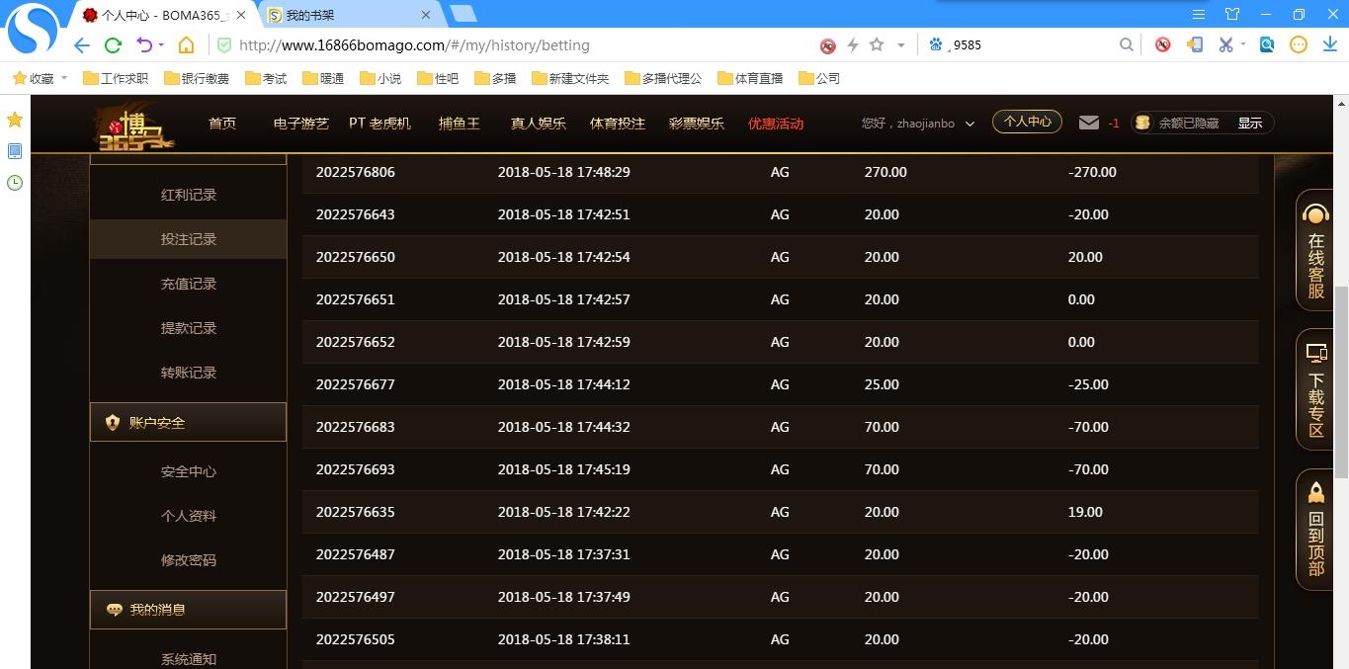
Task: Open 真人娱乐 navigation item
Action: (539, 124)
